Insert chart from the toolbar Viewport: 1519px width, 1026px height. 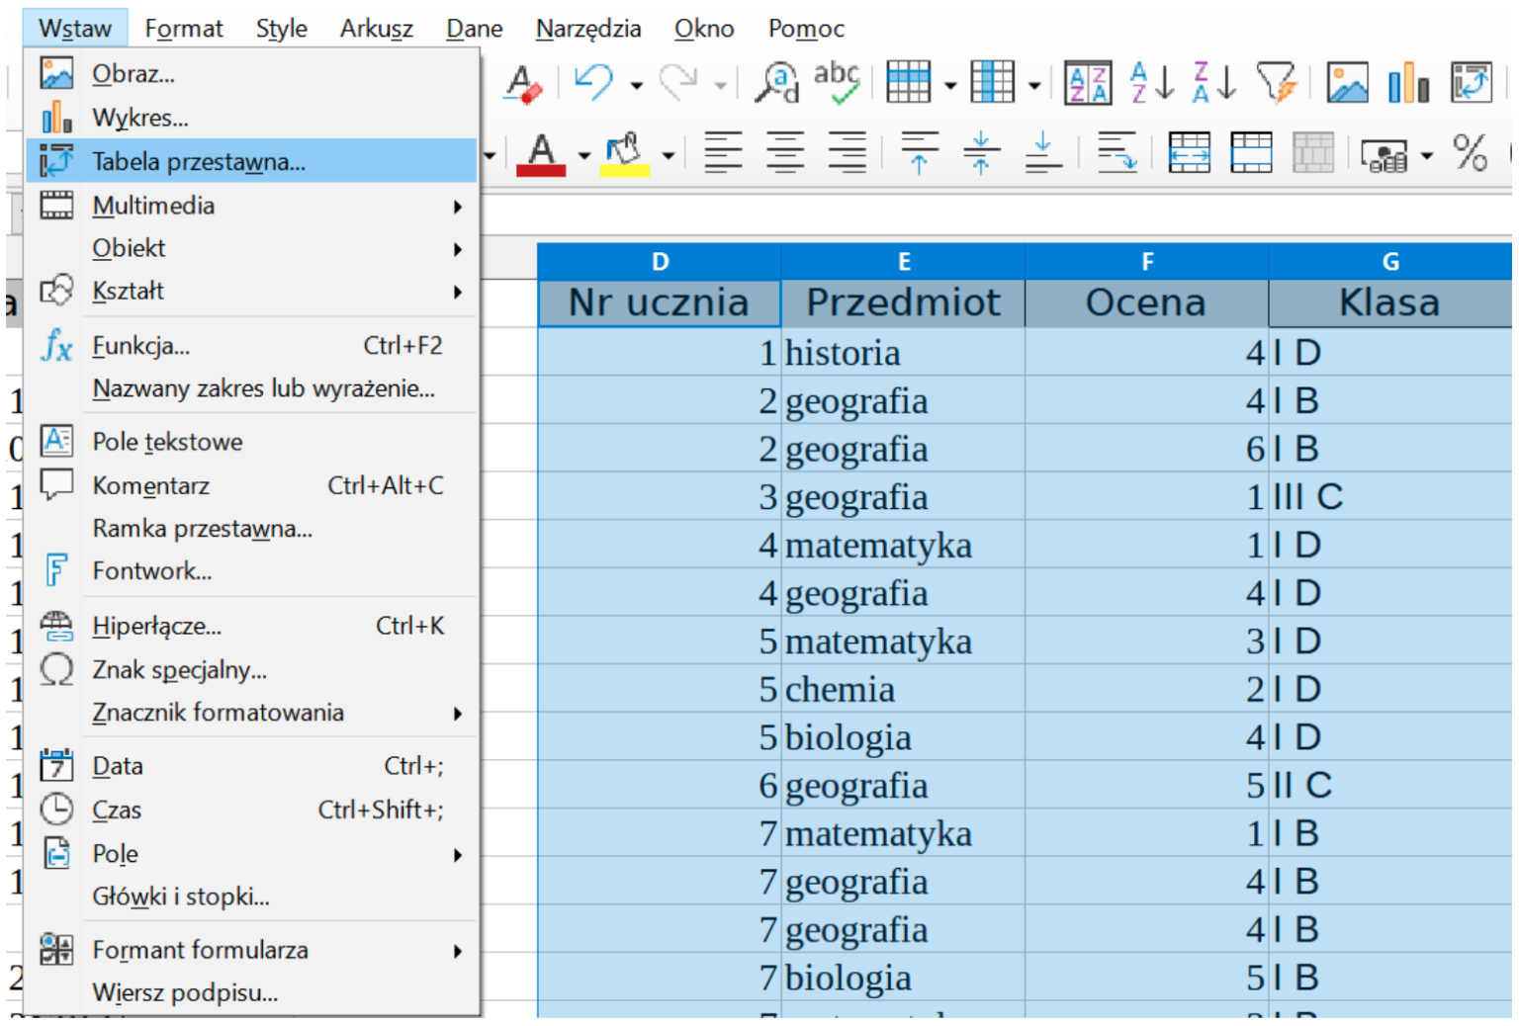click(x=1408, y=83)
